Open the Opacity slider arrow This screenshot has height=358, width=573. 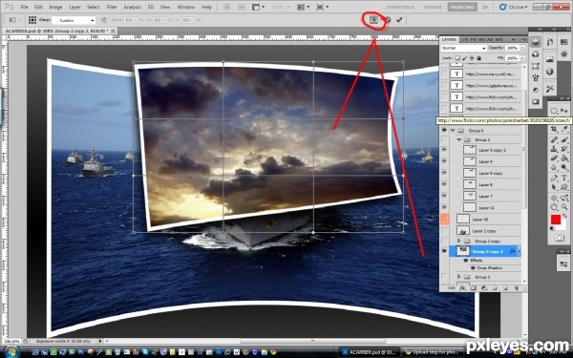[523, 48]
